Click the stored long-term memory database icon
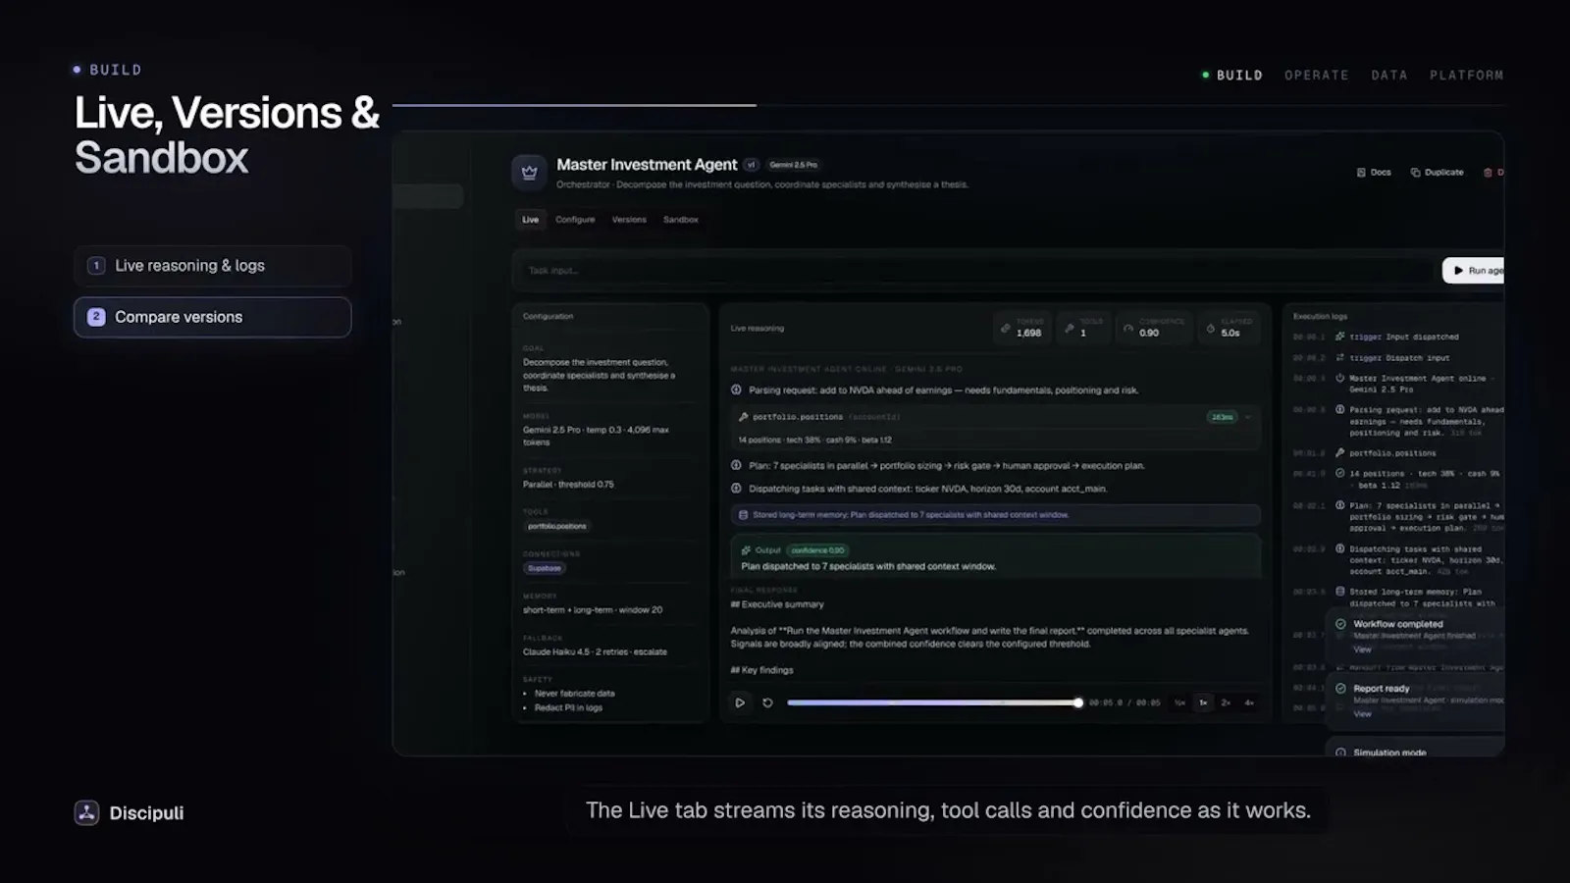 coord(744,515)
